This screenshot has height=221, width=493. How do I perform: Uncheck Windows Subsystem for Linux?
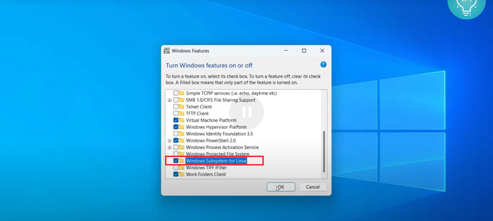(176, 160)
